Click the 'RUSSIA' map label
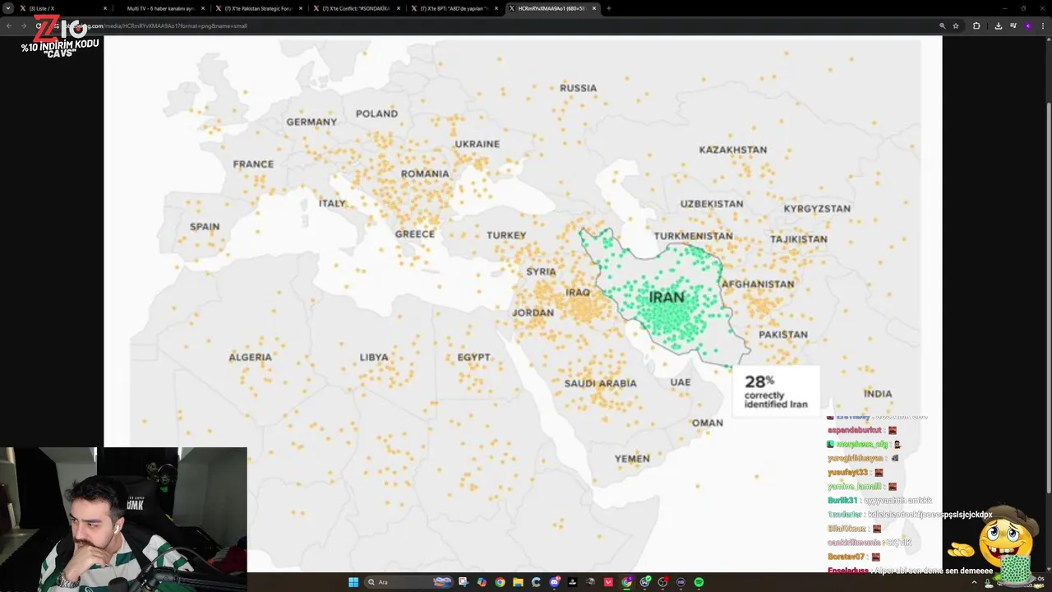The height and width of the screenshot is (592, 1052). (578, 88)
